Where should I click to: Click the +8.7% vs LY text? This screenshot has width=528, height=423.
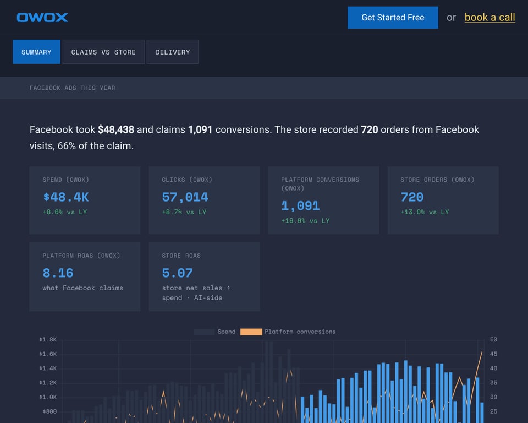click(184, 212)
